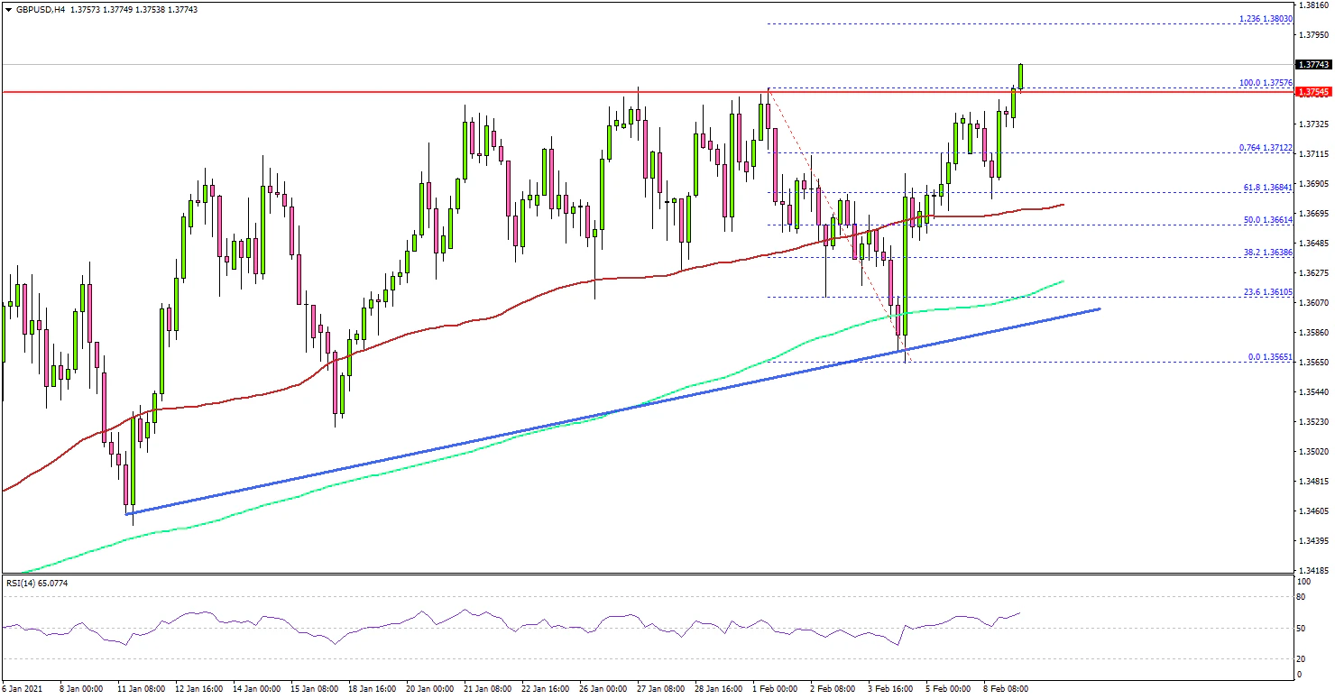Click the red price tag 1.37545
The image size is (1335, 699).
pyautogui.click(x=1313, y=92)
